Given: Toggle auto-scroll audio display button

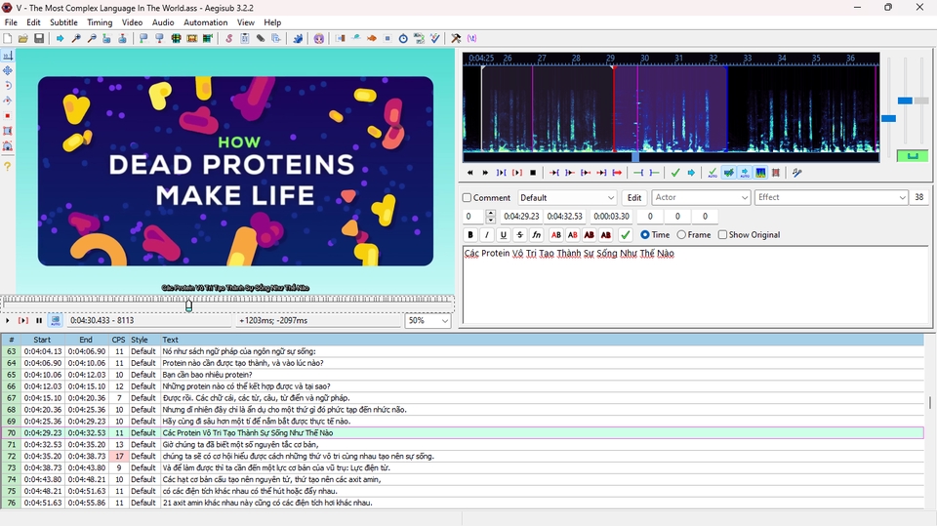Looking at the screenshot, I should pyautogui.click(x=745, y=173).
